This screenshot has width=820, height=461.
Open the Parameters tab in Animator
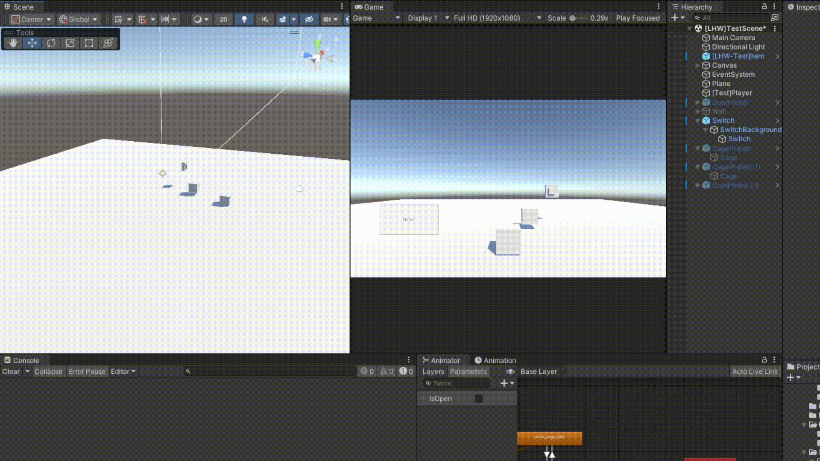point(468,371)
